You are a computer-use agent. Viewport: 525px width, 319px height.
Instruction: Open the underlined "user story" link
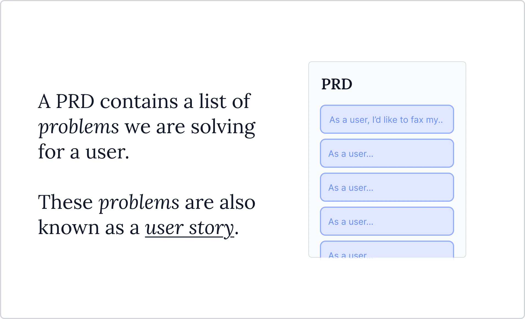click(189, 228)
